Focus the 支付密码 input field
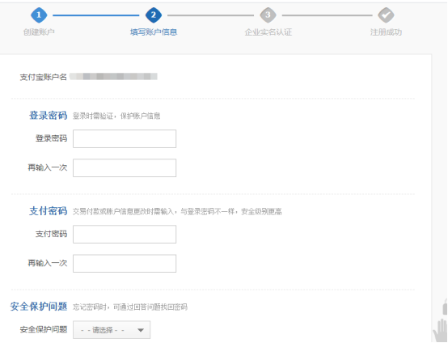This screenshot has height=343, width=448. pyautogui.click(x=125, y=234)
